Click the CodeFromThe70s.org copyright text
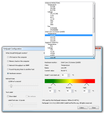This screenshot has width=104, height=113. pos(67,103)
